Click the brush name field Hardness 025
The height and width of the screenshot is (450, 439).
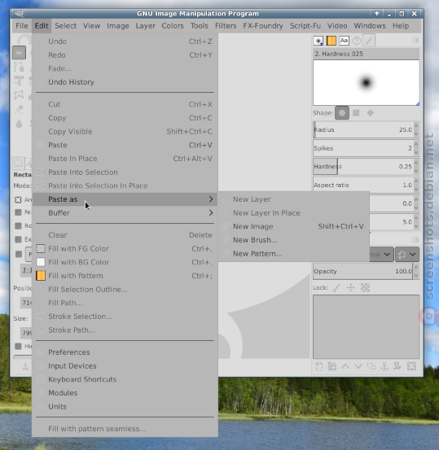[366, 54]
